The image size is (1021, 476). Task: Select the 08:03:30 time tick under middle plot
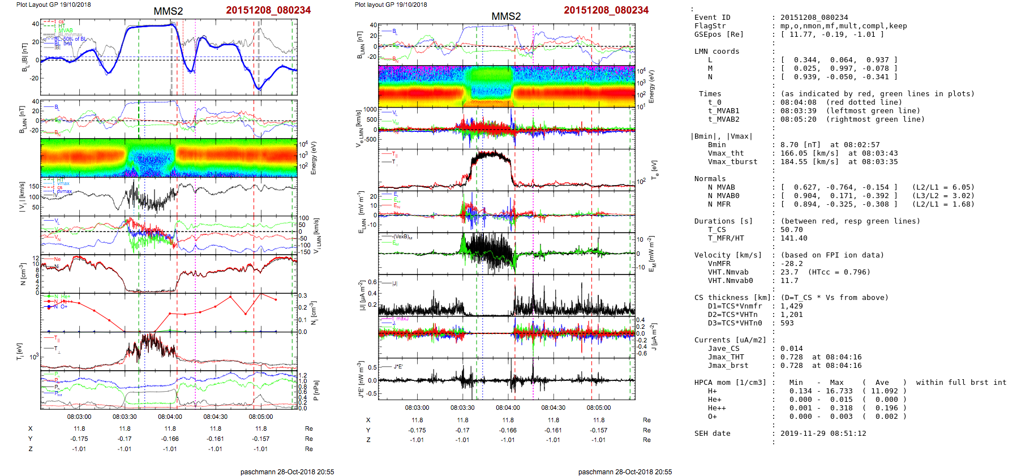[x=462, y=408]
